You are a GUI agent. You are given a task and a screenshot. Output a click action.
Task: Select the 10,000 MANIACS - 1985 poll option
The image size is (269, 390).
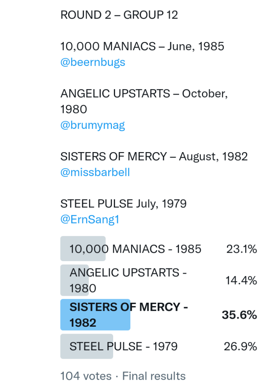click(135, 249)
